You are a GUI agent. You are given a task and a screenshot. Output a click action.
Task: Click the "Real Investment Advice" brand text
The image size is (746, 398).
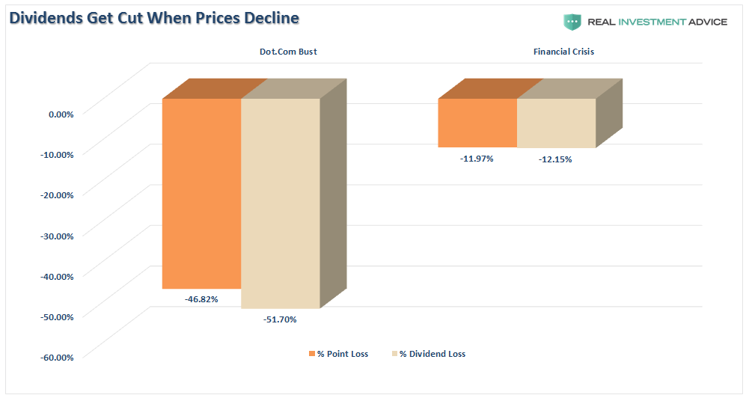click(657, 22)
